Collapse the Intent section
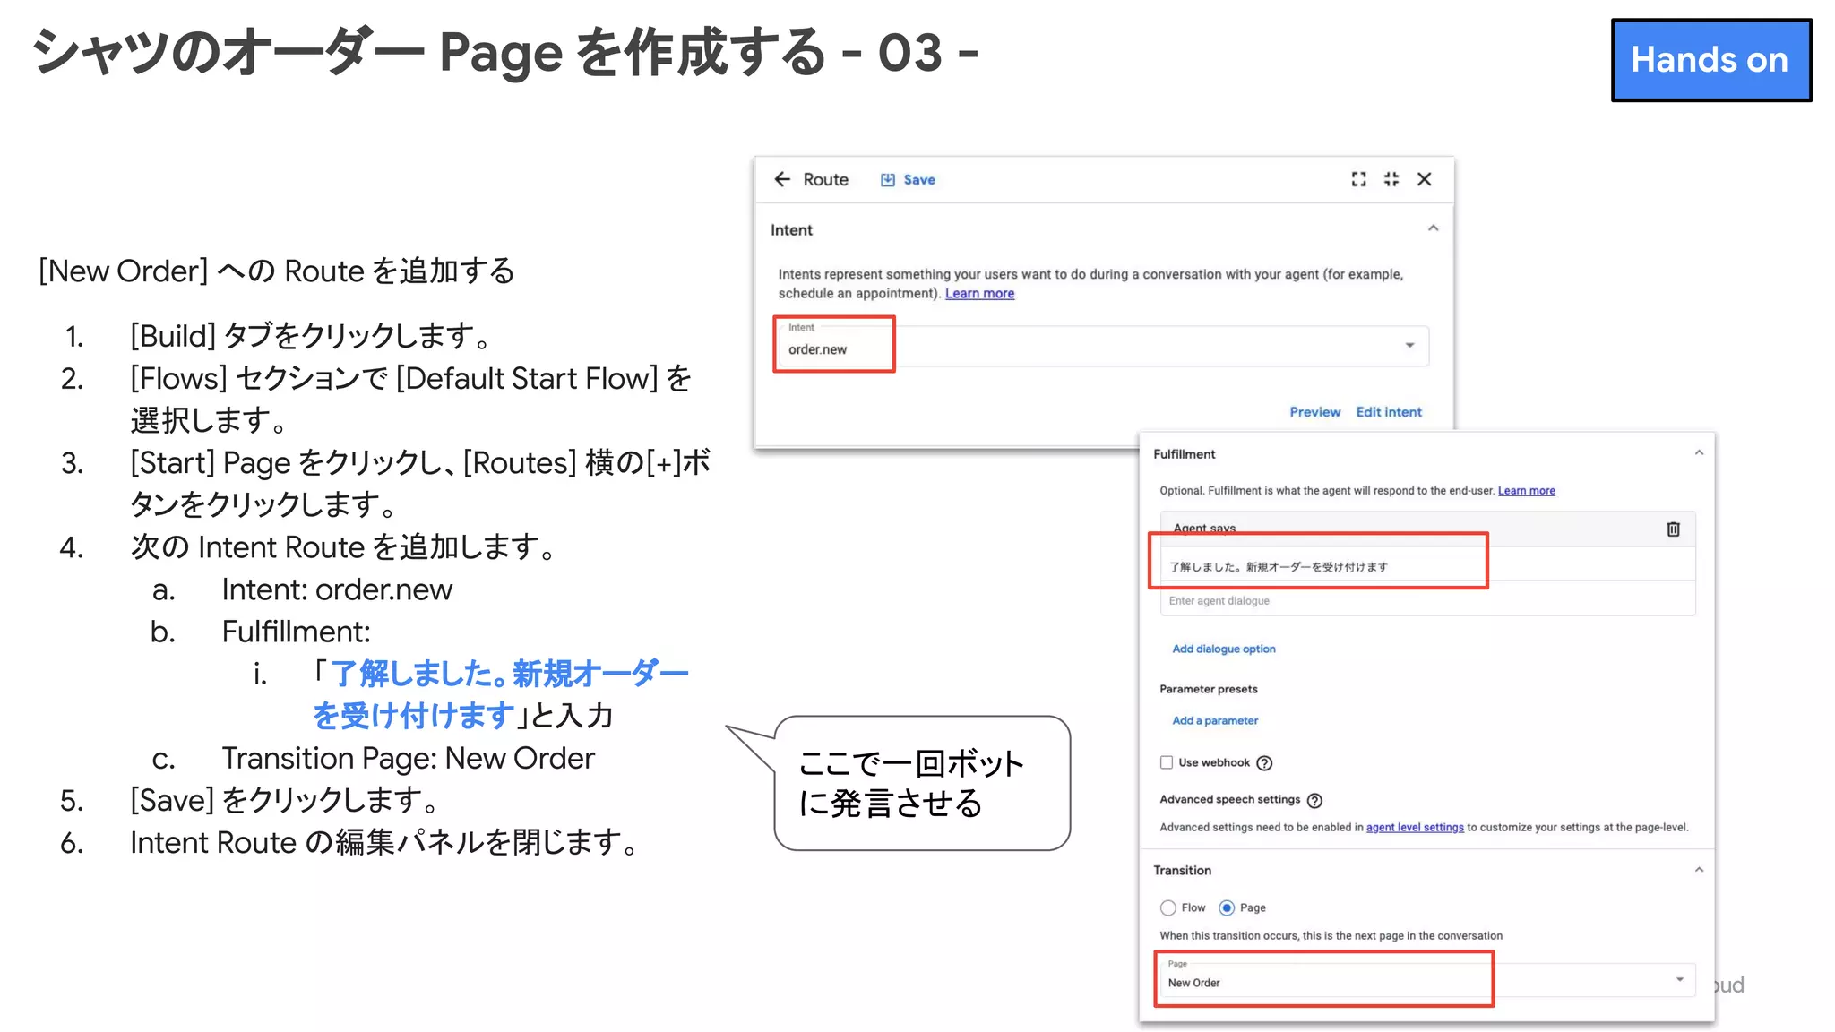Viewport: 1835px width, 1032px height. pos(1433,228)
